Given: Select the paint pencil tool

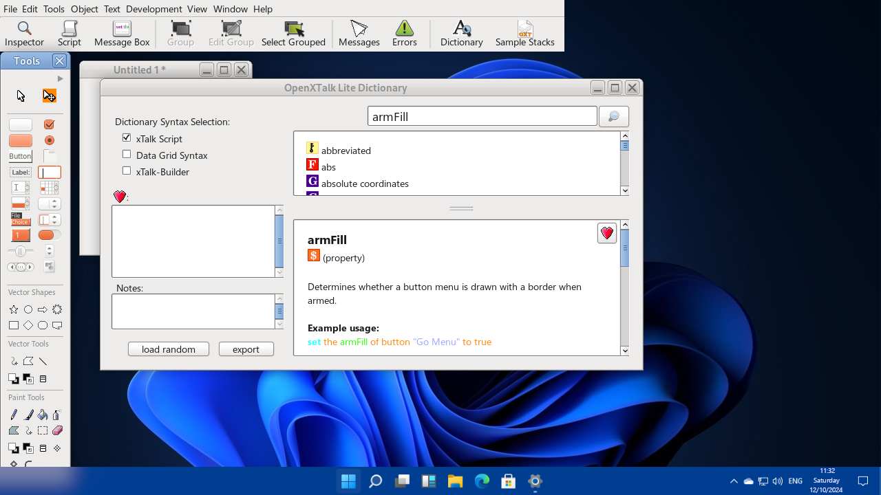Looking at the screenshot, I should point(14,415).
